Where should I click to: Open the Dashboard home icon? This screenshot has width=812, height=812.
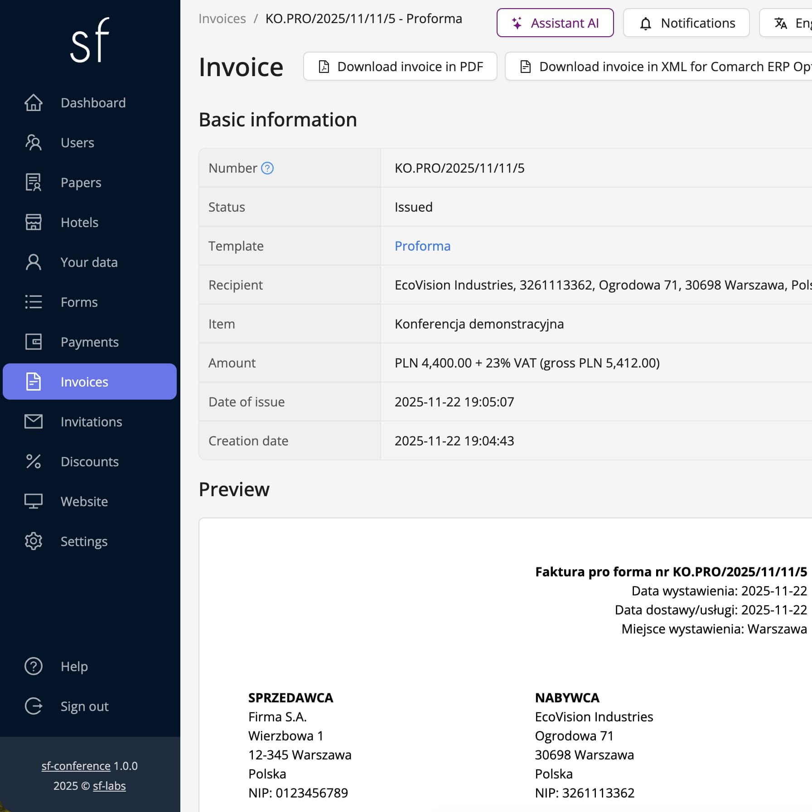coord(33,103)
